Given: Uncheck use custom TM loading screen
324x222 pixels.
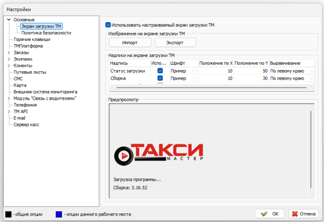Looking at the screenshot, I should click(108, 25).
